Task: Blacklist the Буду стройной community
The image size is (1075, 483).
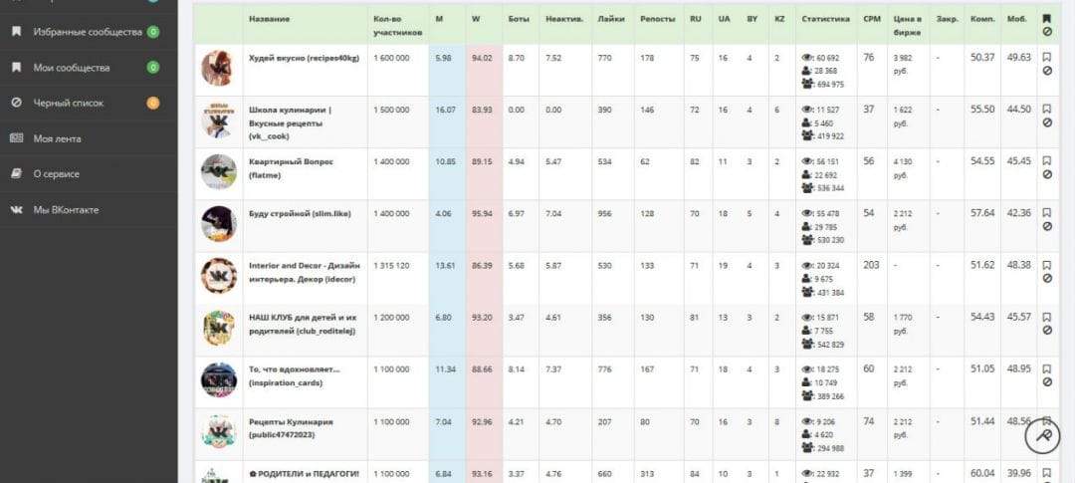Action: pos(1047,226)
